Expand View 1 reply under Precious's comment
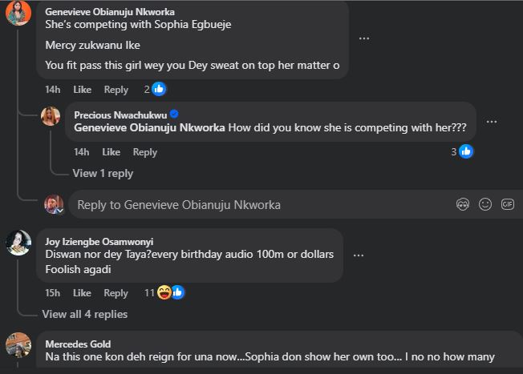 coord(103,173)
